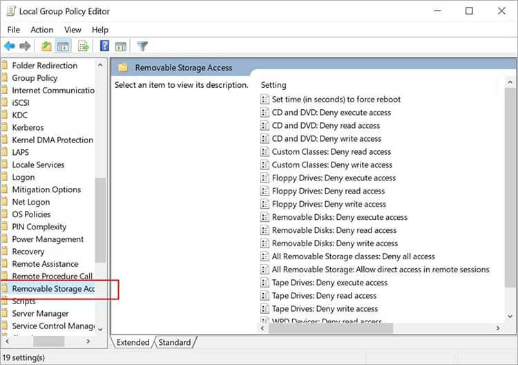Click the icon beside Custom Classes: Deny write access
Image resolution: width=518 pixels, height=365 pixels.
(x=265, y=165)
